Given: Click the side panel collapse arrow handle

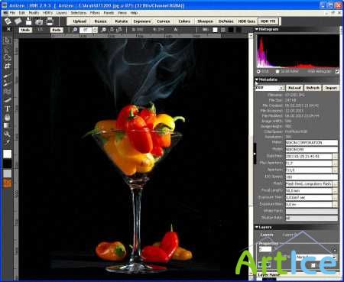Looking at the screenshot, I should point(255,154).
